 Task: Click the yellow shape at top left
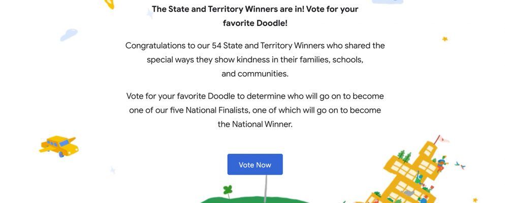pos(110,4)
